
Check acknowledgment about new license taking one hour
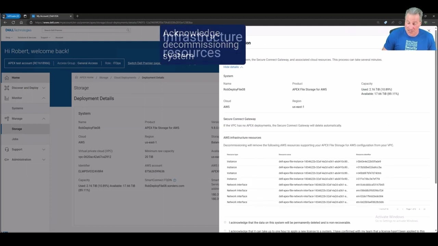click(x=225, y=231)
